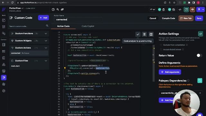Click the orange preview eye icon

192,9
